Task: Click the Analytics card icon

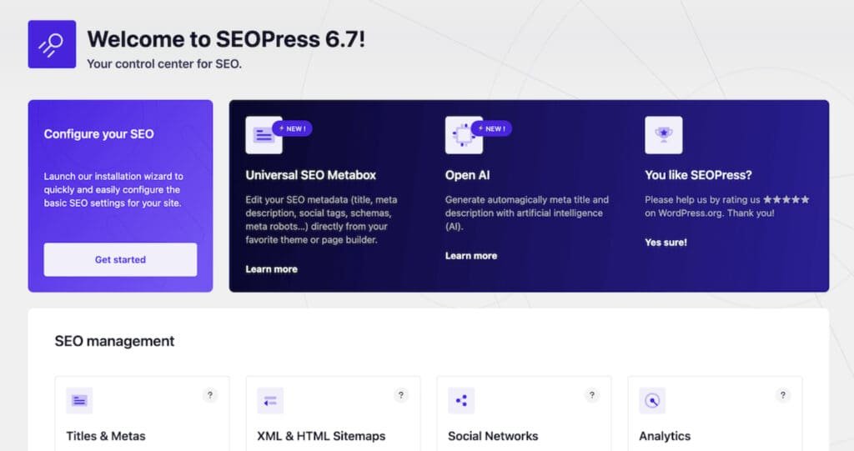Action: tap(652, 401)
